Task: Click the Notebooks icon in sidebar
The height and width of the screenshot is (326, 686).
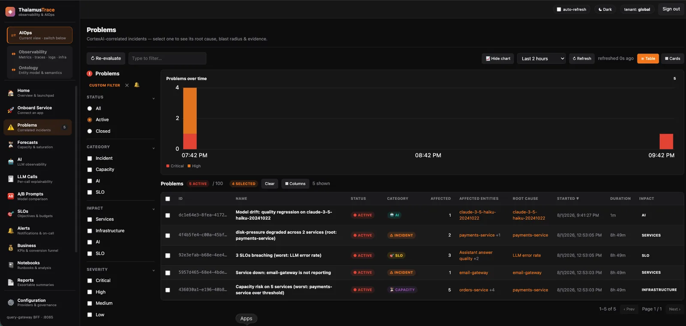Action: pyautogui.click(x=11, y=265)
